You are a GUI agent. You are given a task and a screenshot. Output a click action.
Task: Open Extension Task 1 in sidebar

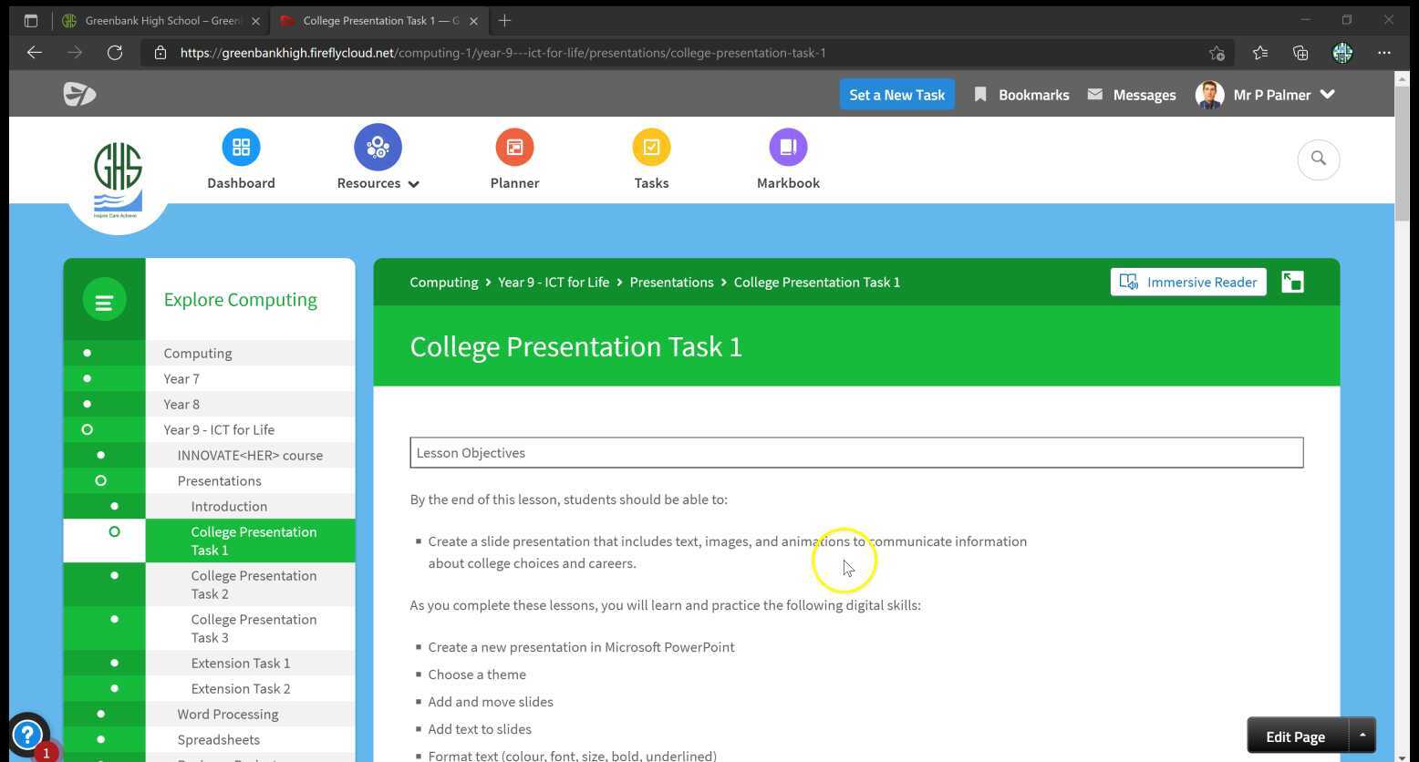point(241,663)
